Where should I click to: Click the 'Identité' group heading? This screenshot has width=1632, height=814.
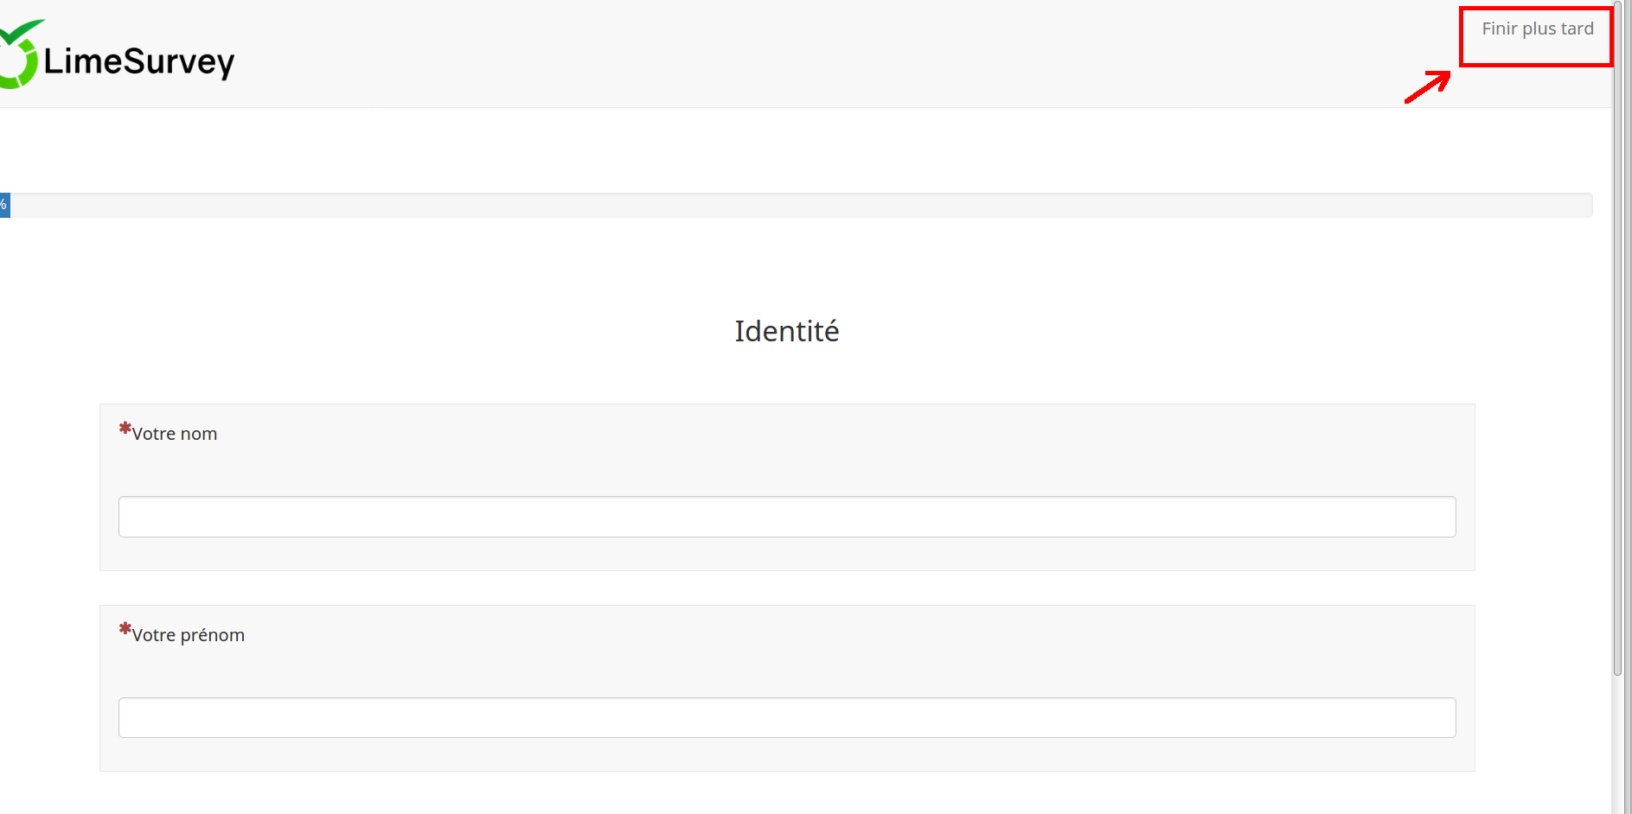point(787,331)
